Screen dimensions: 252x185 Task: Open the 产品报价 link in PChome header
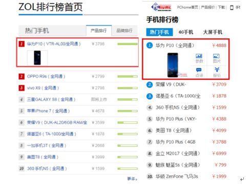coord(208,7)
